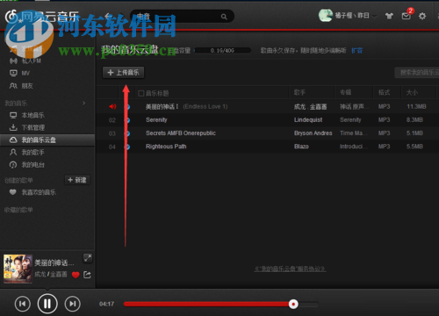Image resolution: width=439 pixels, height=316 pixels.
Task: Click the playback progress slider knob
Action: (x=293, y=305)
